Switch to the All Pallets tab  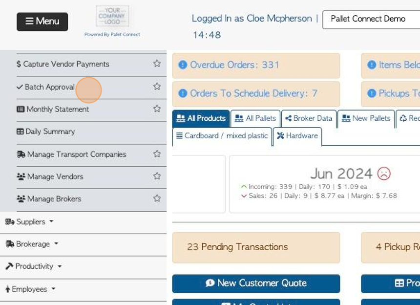[255, 118]
